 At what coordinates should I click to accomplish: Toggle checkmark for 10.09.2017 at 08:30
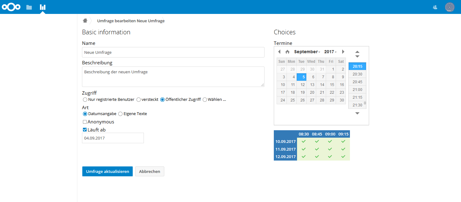coord(304,141)
